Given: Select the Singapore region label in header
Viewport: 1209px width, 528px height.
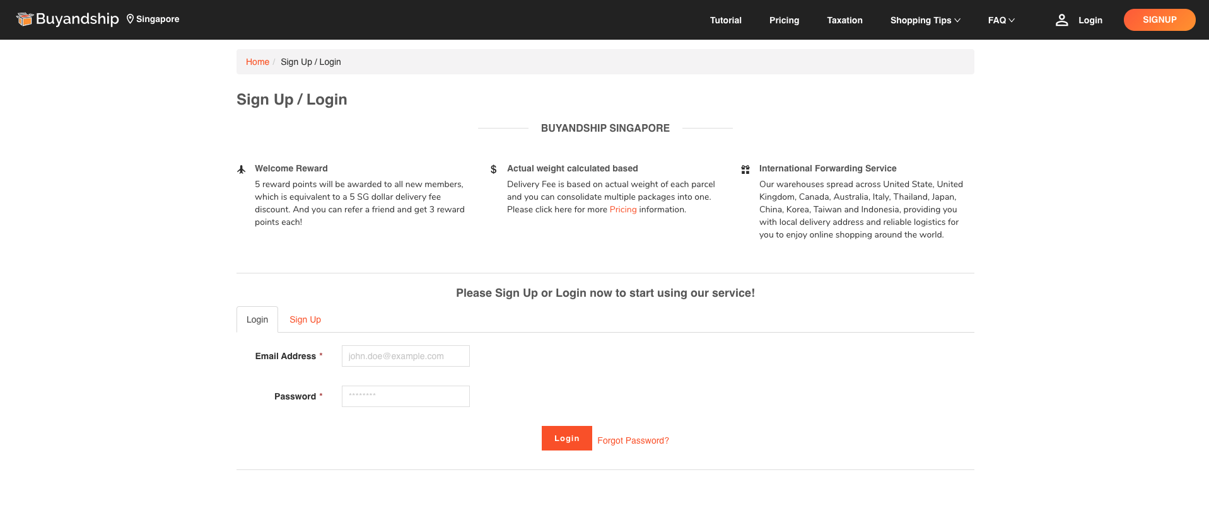Looking at the screenshot, I should click(x=158, y=19).
